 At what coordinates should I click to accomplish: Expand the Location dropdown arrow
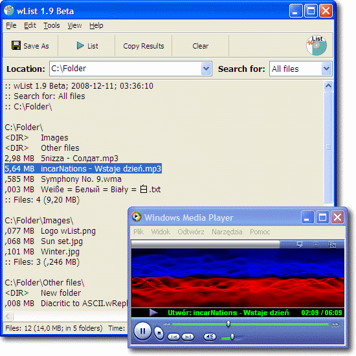[x=206, y=69]
